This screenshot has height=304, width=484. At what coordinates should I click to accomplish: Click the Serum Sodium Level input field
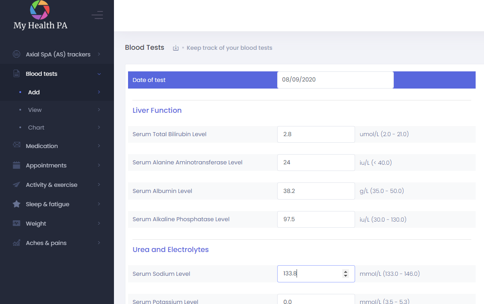click(316, 274)
